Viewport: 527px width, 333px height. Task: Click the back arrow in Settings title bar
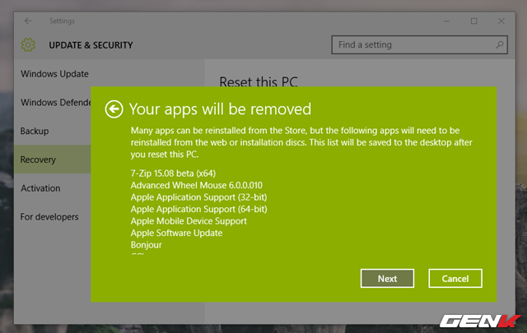point(29,21)
